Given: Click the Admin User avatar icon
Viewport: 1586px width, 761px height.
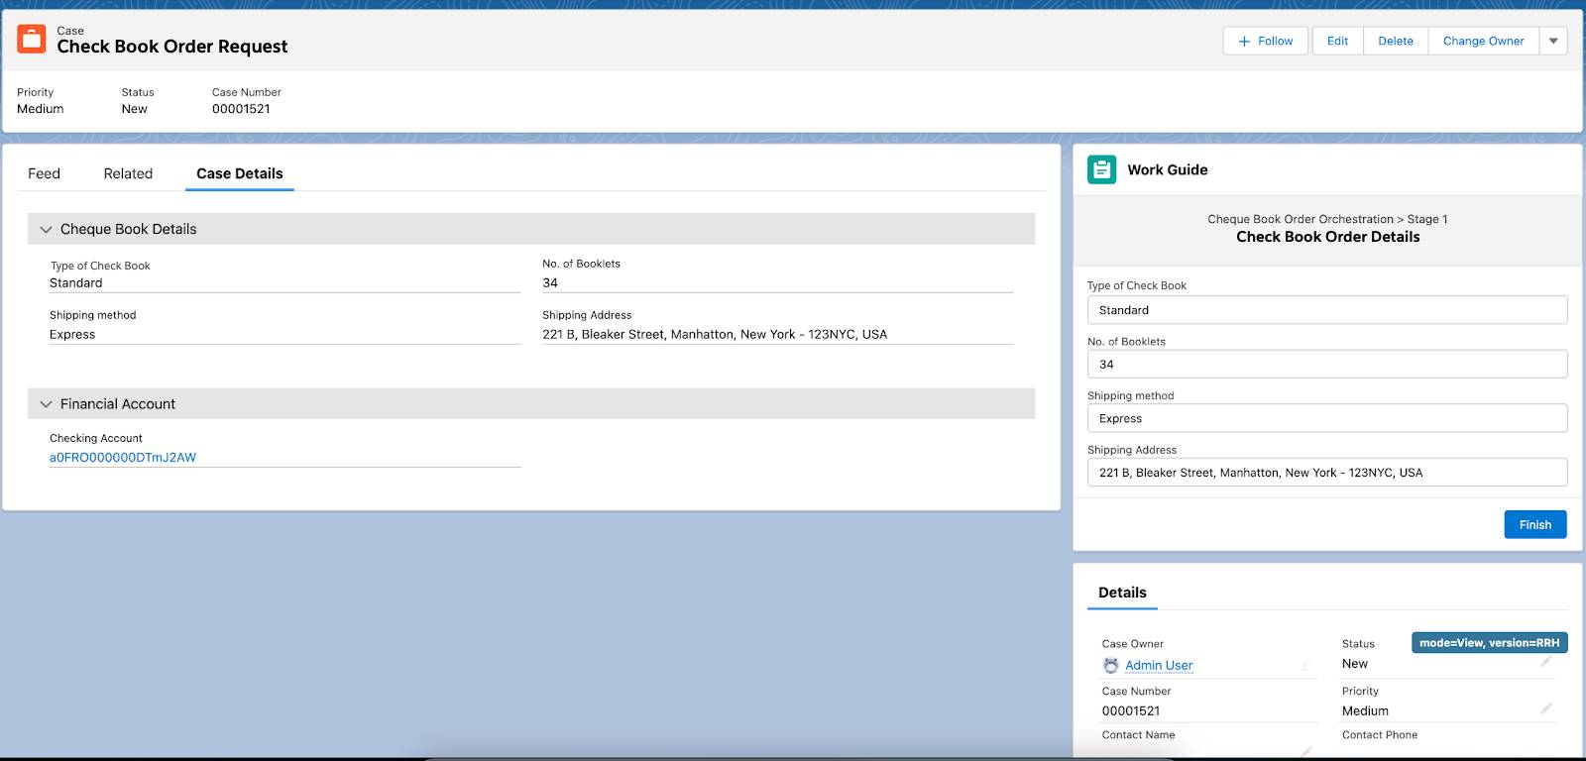Looking at the screenshot, I should 1110,666.
